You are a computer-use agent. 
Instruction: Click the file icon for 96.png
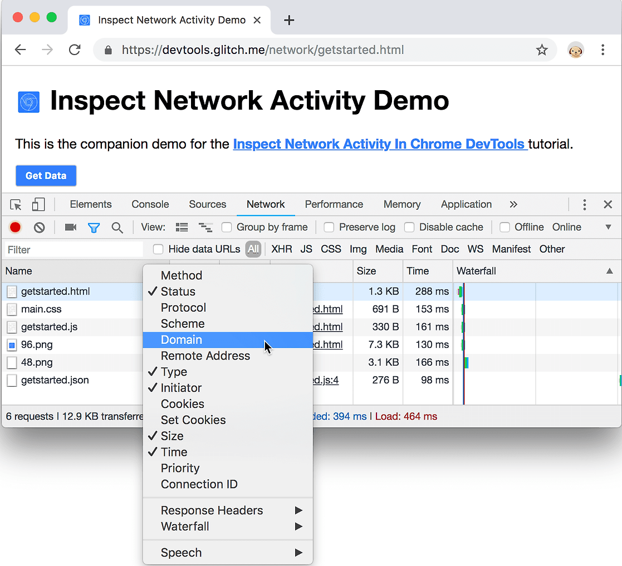[x=12, y=345]
